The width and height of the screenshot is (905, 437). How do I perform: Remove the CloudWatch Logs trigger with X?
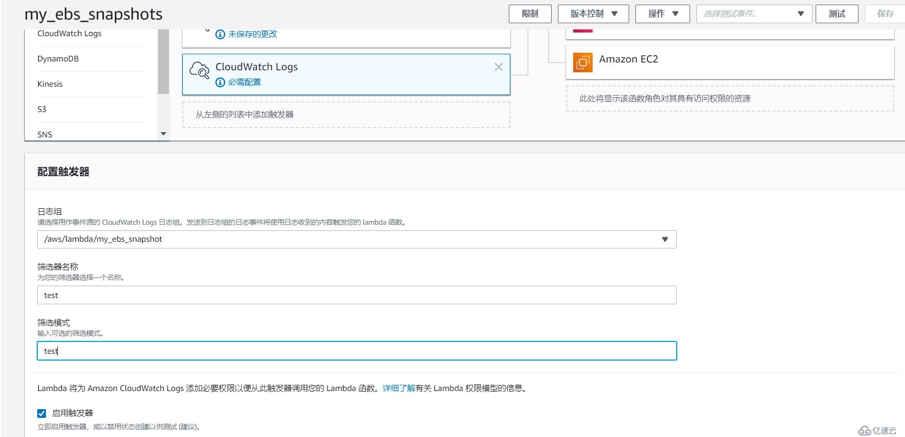[498, 67]
